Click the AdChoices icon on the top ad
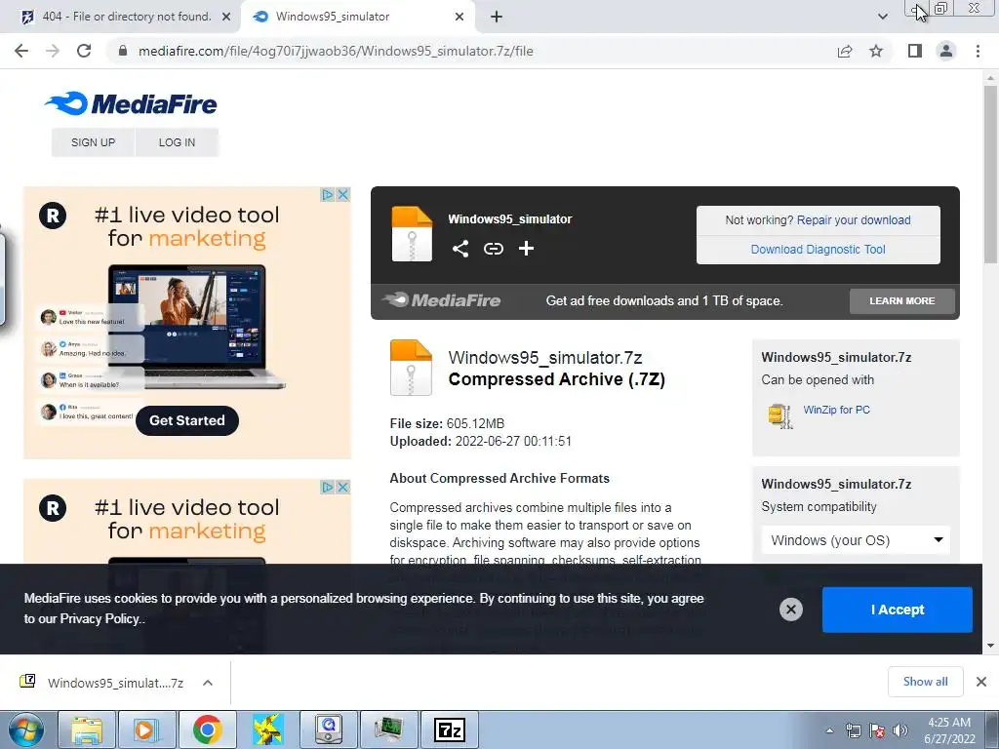This screenshot has height=749, width=999. click(328, 194)
